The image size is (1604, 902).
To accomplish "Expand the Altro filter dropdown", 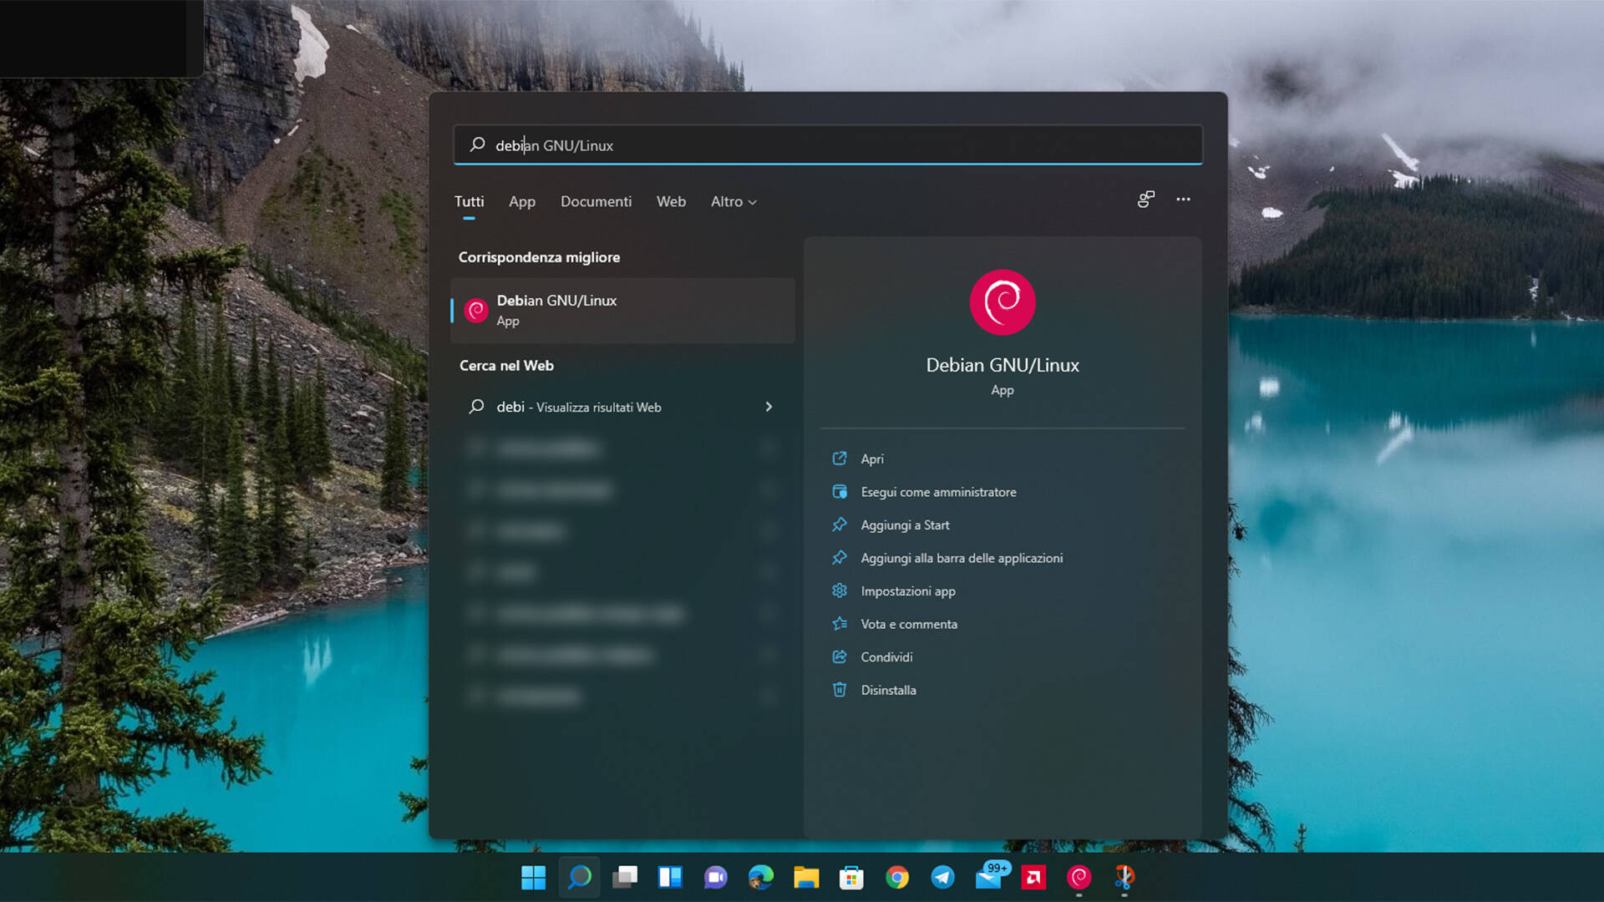I will pyautogui.click(x=733, y=201).
